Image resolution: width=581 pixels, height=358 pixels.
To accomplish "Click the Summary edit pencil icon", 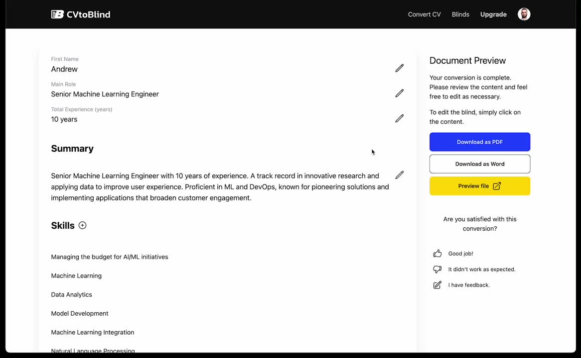I will click(399, 175).
